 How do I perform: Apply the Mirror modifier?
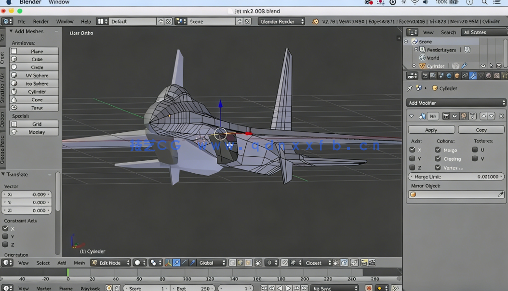point(431,129)
